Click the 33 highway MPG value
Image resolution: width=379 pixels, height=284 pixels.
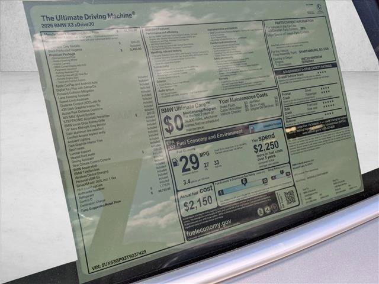(216, 163)
